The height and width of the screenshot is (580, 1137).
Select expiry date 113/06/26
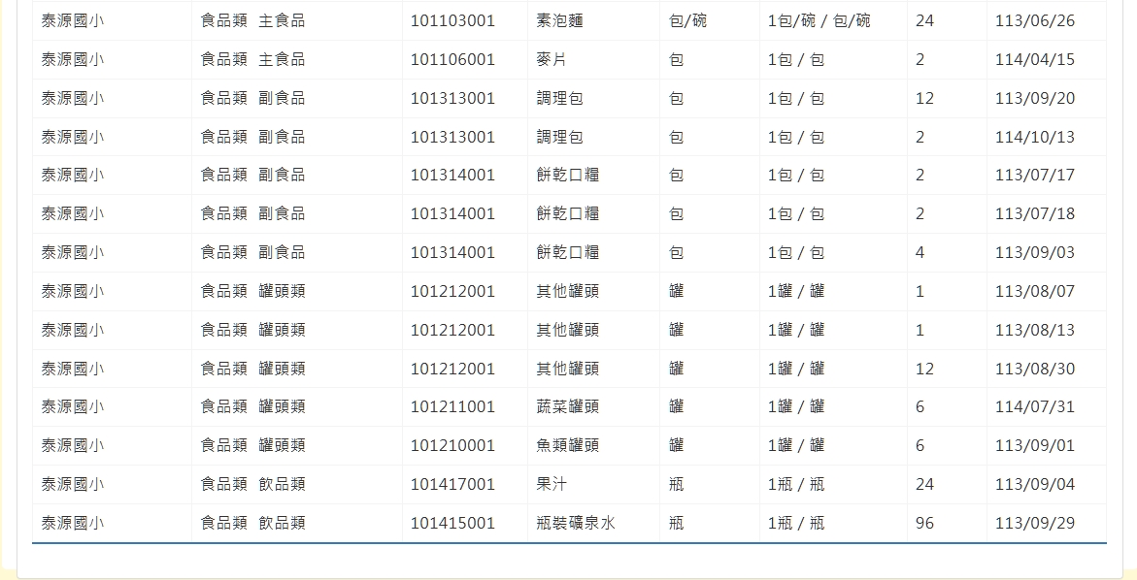pos(1035,21)
